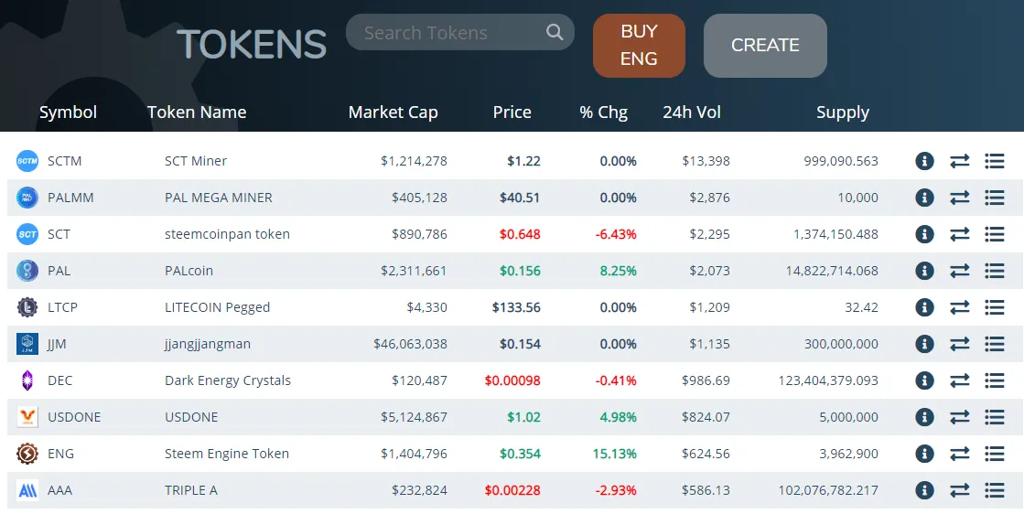This screenshot has width=1024, height=514.
Task: Click the Price column header
Action: [x=512, y=112]
